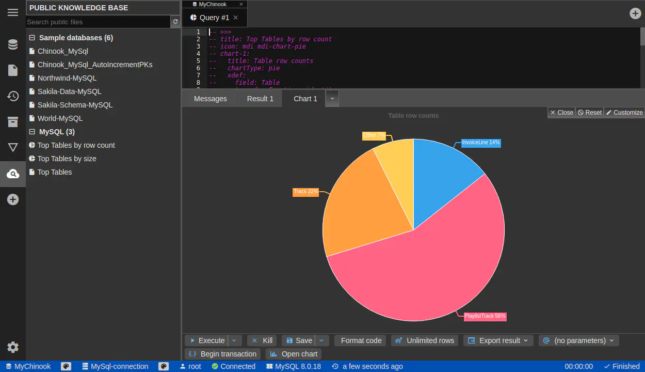Open the dropdown next to Chart 1 tab
645x372 pixels.
(332, 99)
